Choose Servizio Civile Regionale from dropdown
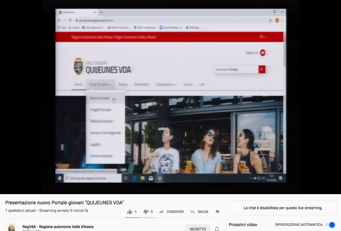 [105, 133]
